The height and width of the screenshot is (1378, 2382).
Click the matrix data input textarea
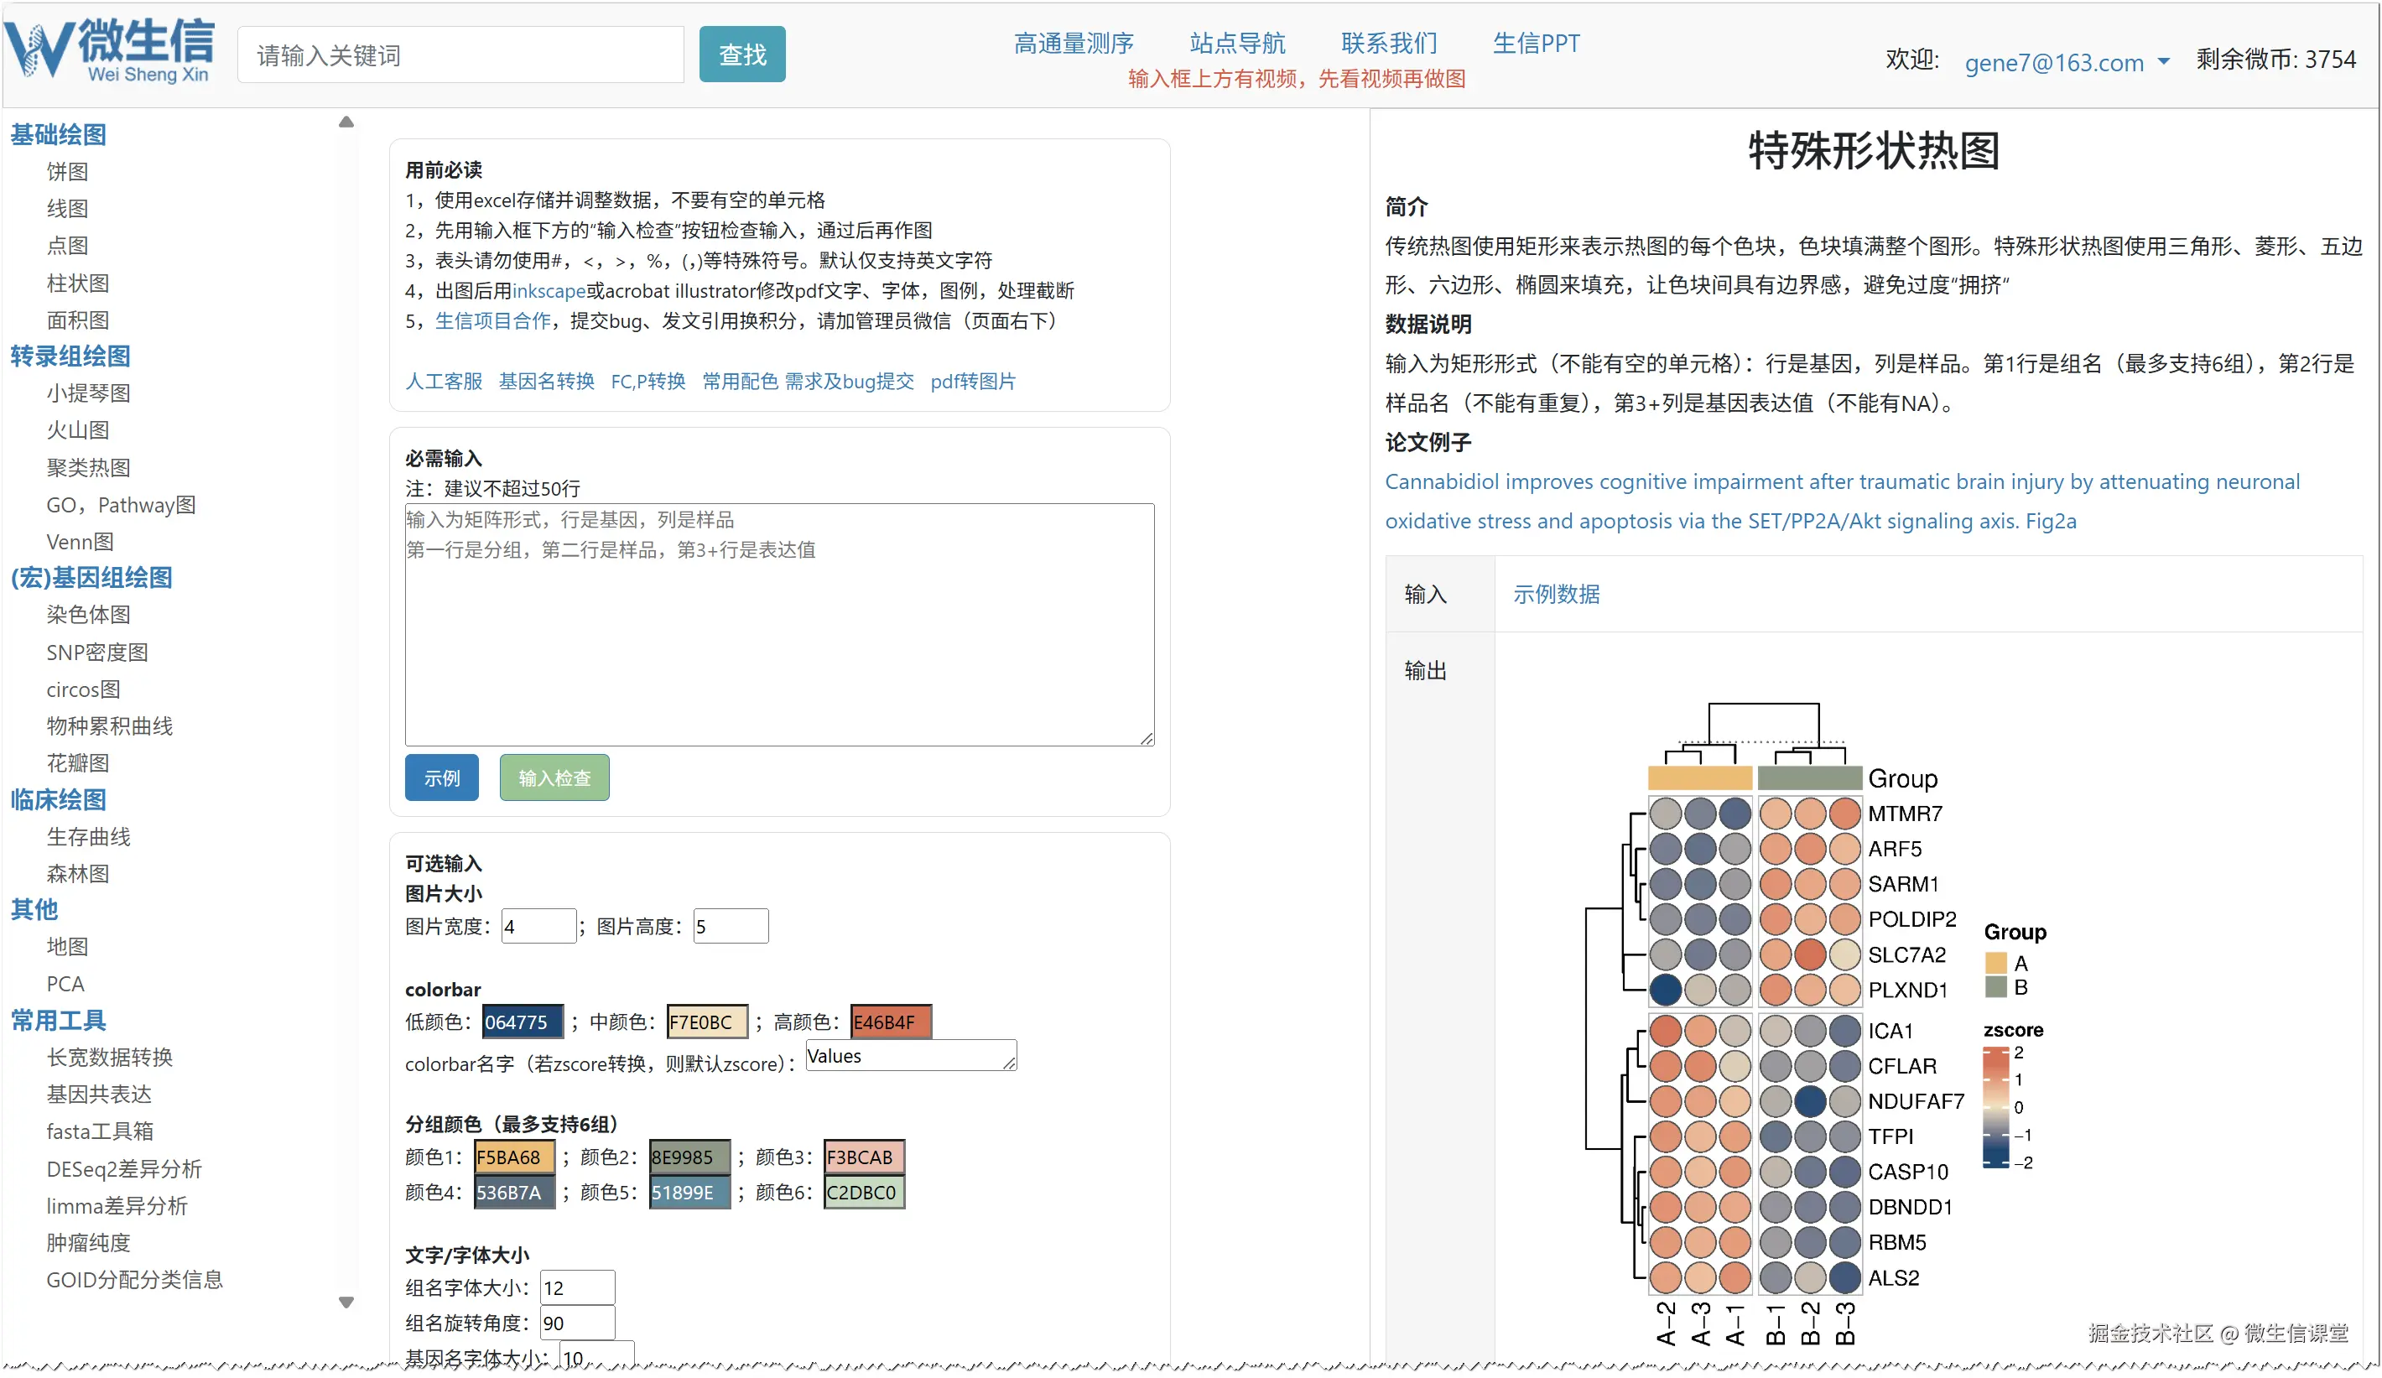tap(779, 624)
